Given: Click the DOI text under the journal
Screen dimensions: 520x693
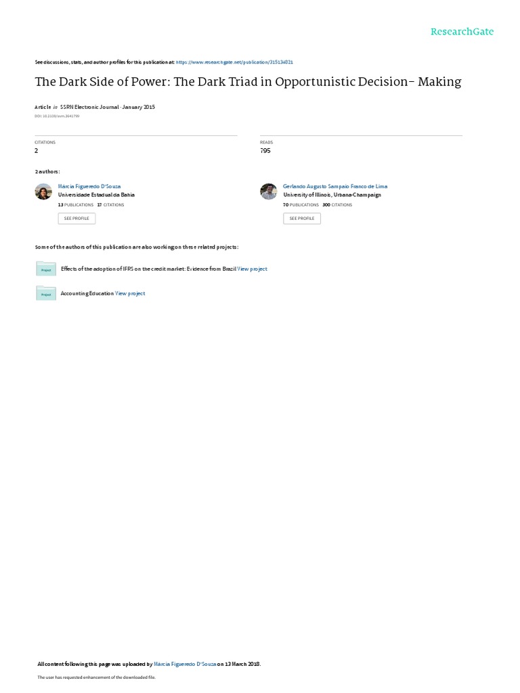Looking at the screenshot, I should 57,116.
